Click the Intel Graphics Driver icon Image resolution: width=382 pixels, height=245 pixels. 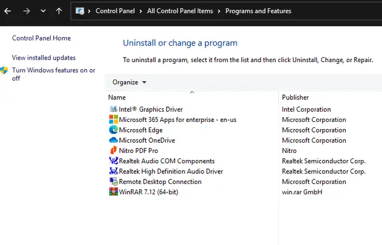point(113,109)
